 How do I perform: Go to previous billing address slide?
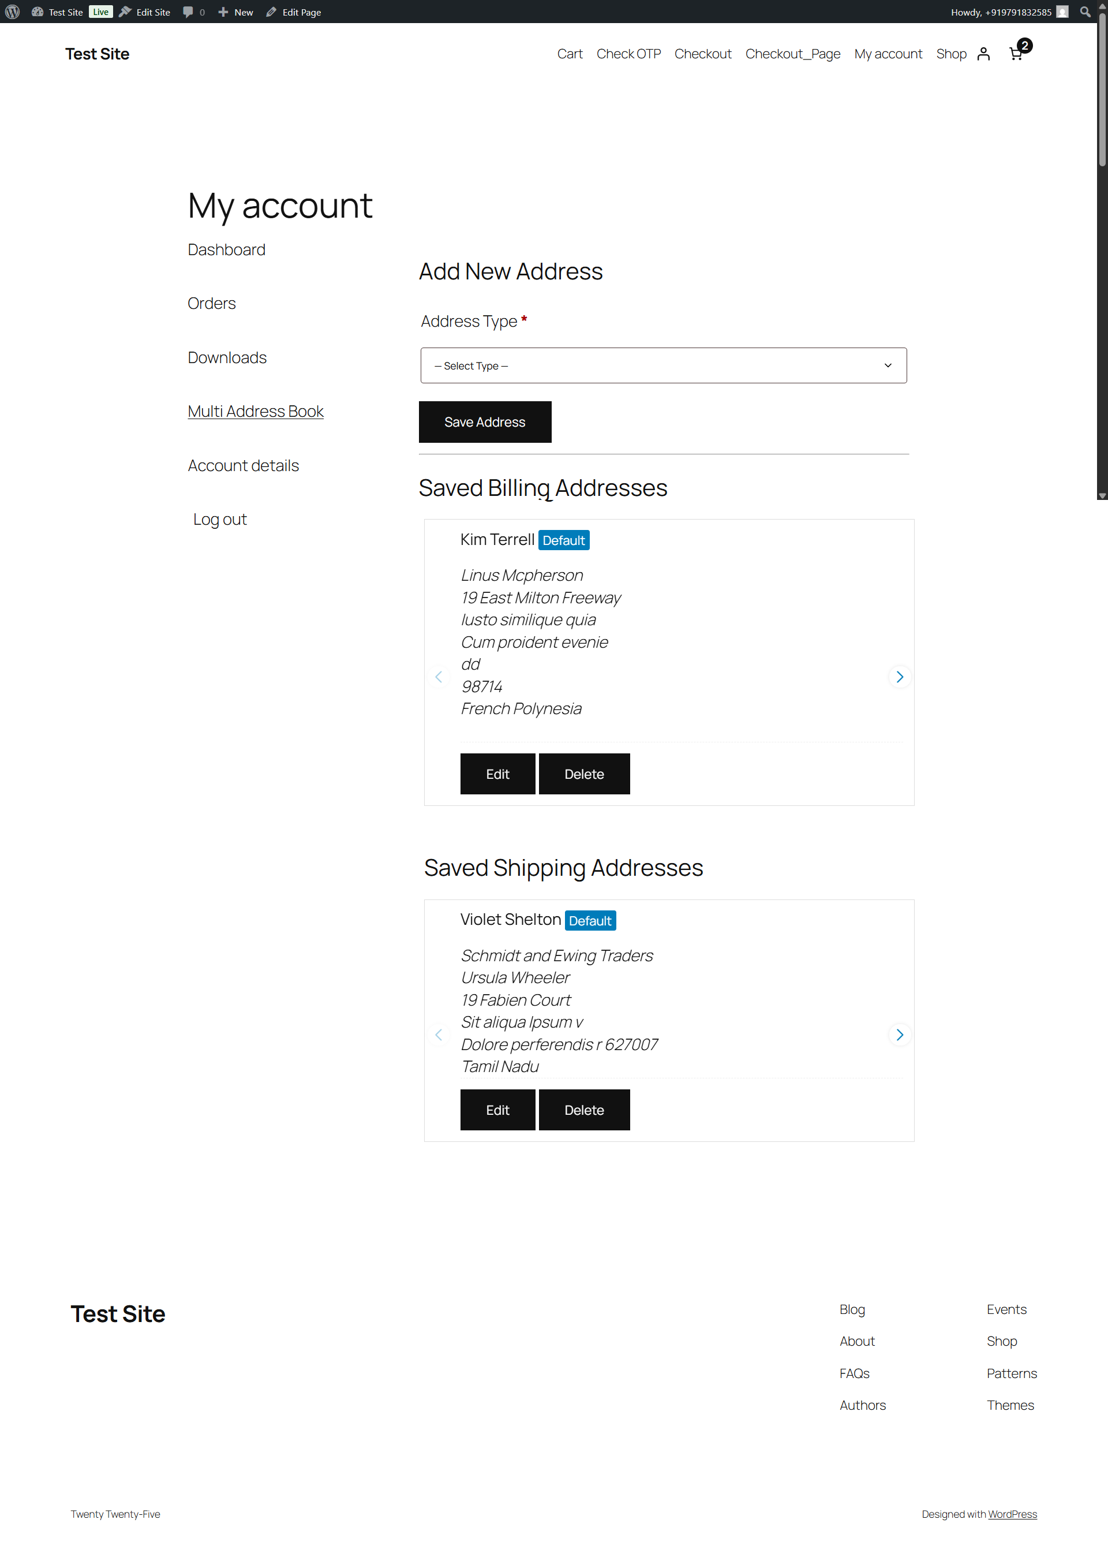click(x=439, y=677)
